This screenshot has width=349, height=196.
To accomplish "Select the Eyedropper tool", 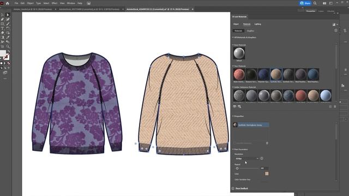I will [x=8, y=38].
